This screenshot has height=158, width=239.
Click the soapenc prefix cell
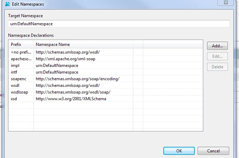[x=21, y=79]
